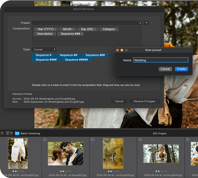Click camera icon above Doug003 thumbnail
This screenshot has width=198, height=178.
pyautogui.click(x=92, y=140)
